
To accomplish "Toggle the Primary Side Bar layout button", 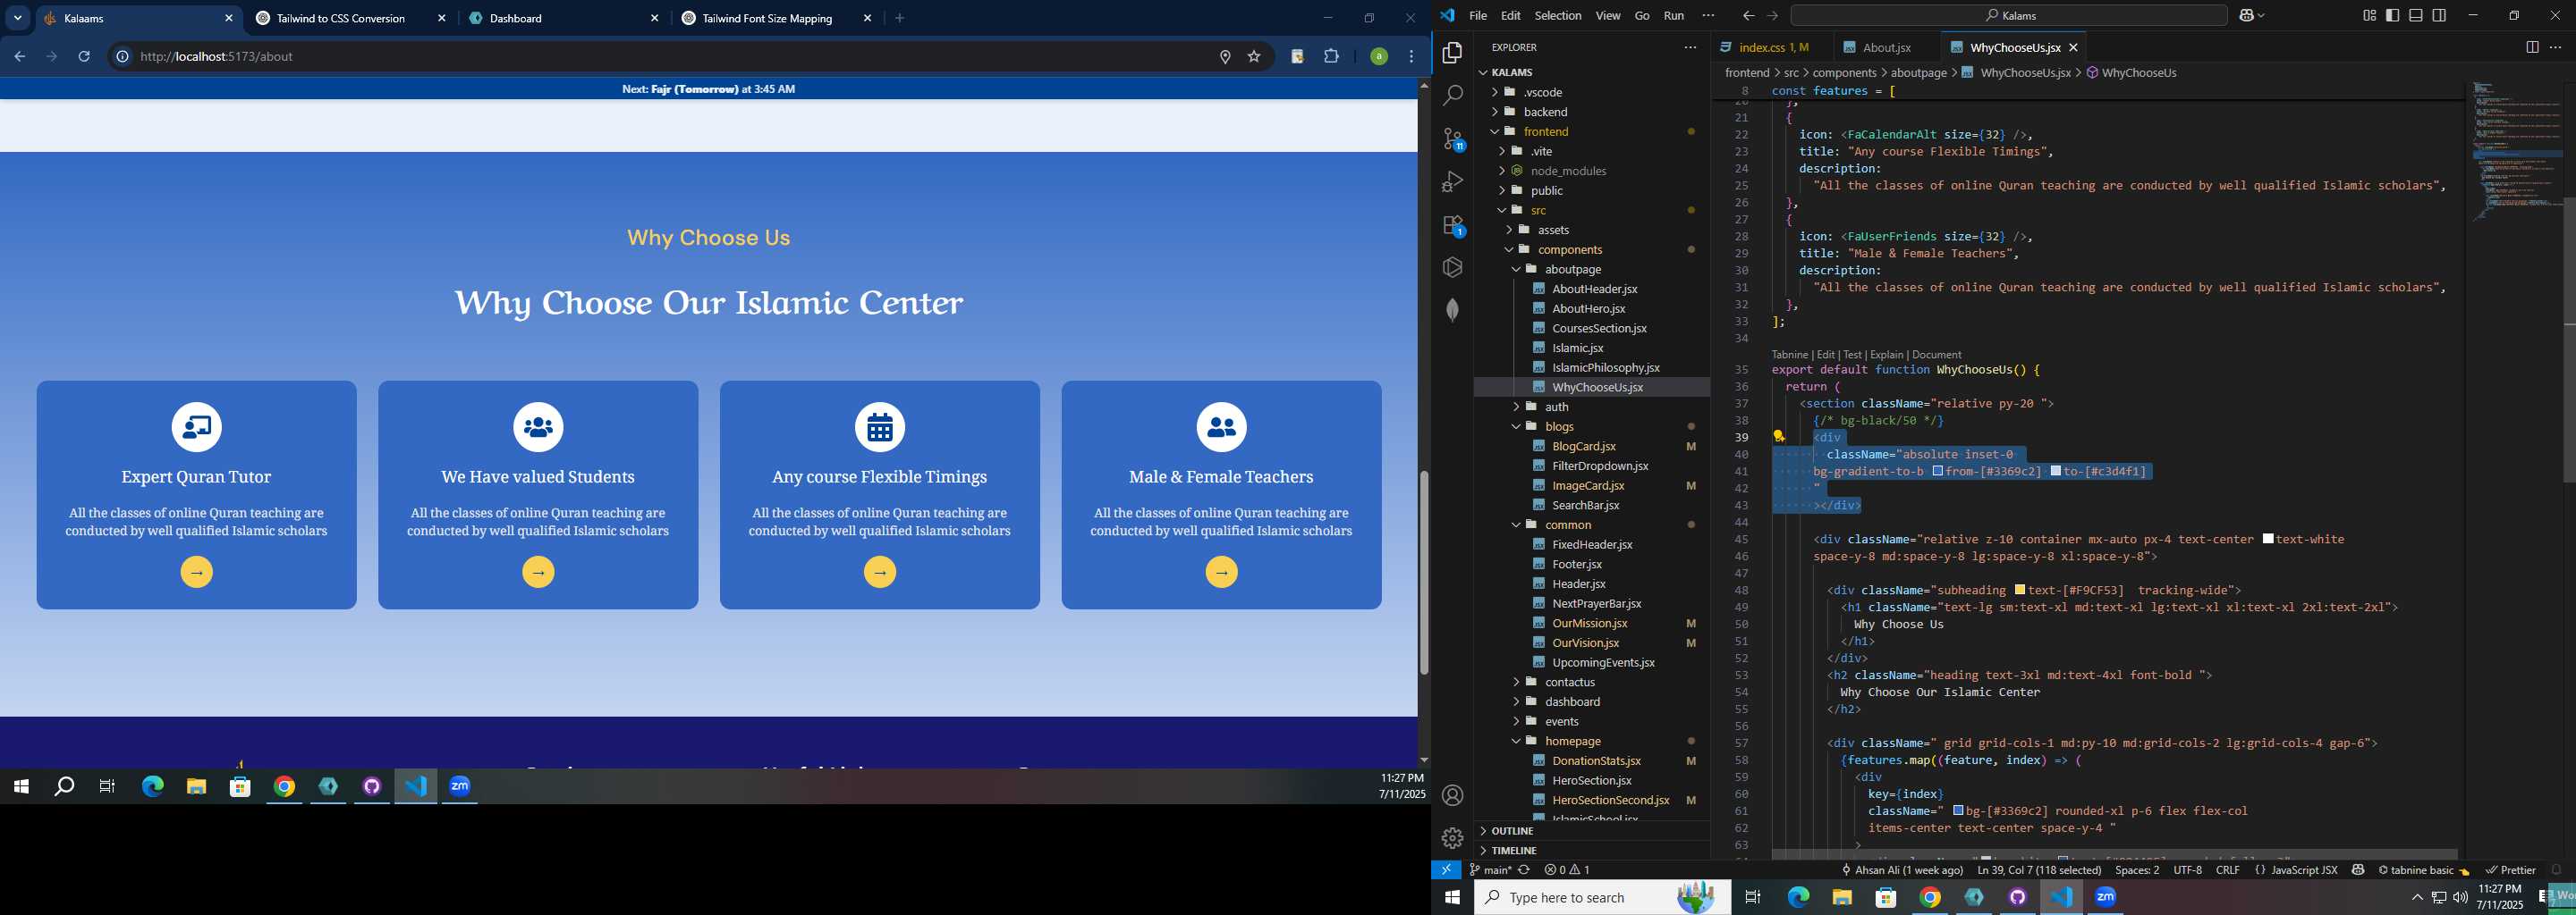I will (x=2393, y=15).
